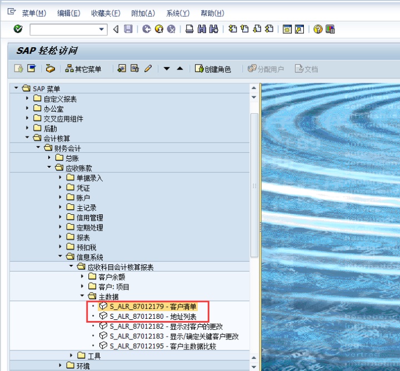Click the green Enter checkmark icon
Screen dimensions: 400x371
coord(18,29)
